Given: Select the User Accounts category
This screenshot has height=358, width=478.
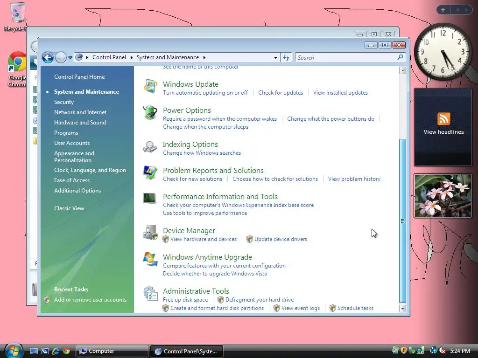Looking at the screenshot, I should coord(71,143).
